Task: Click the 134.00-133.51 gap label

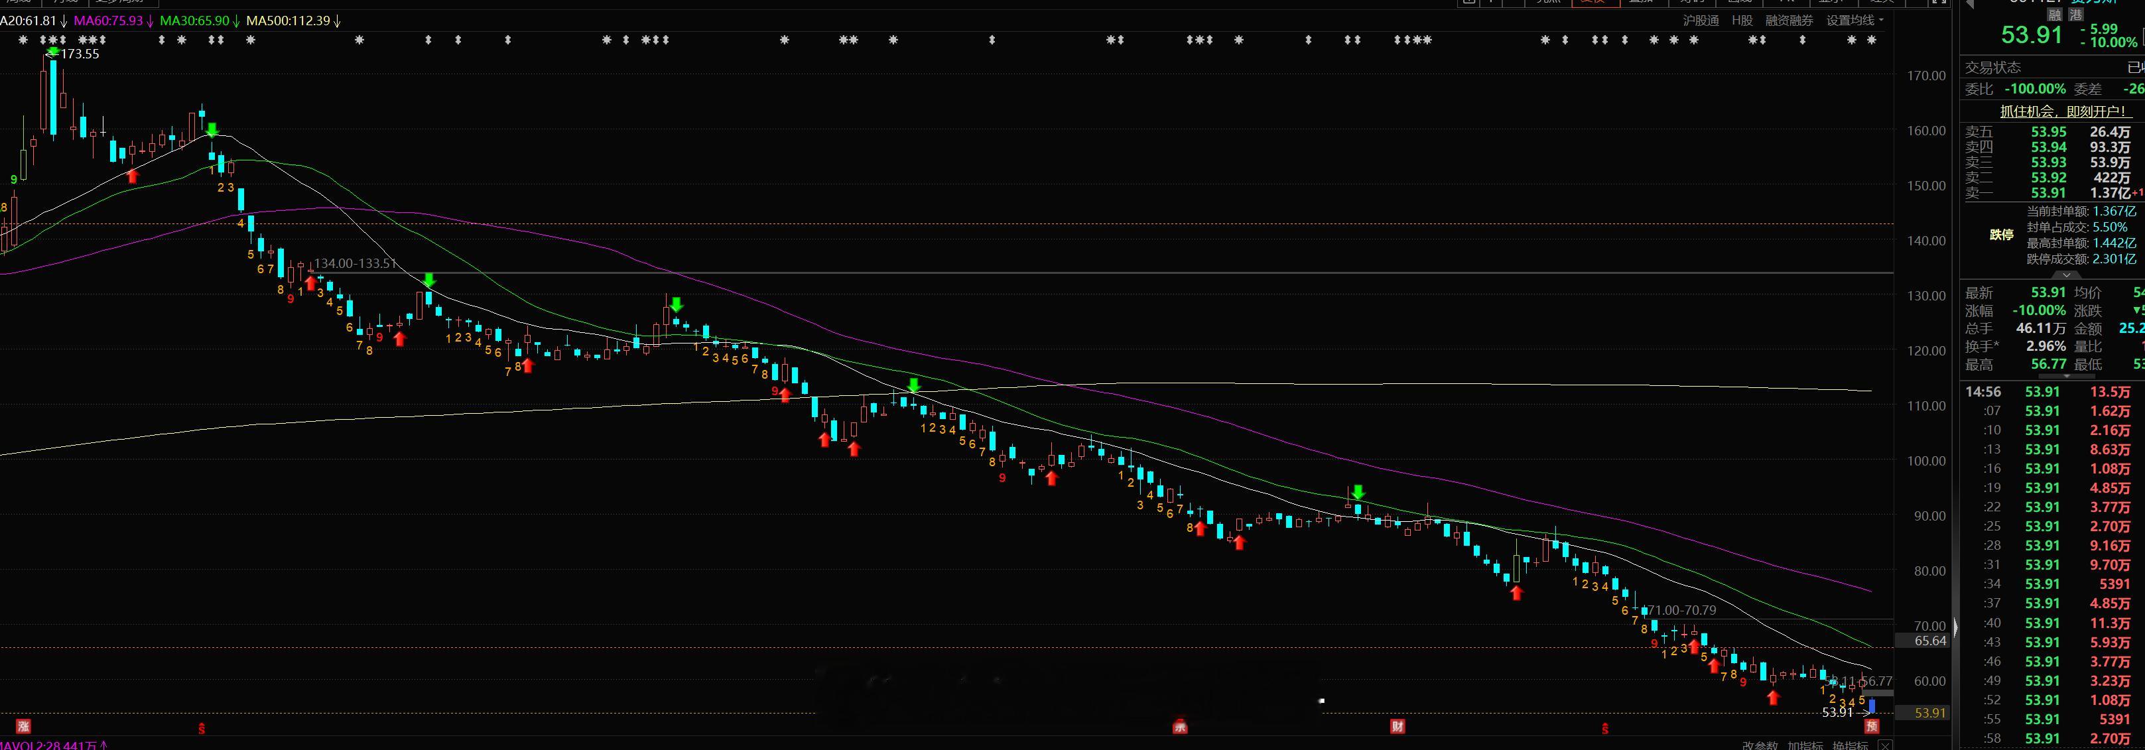Action: pyautogui.click(x=355, y=263)
